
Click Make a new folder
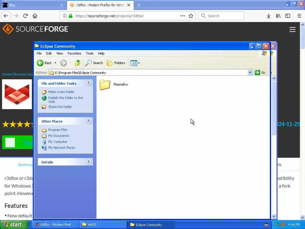(61, 92)
